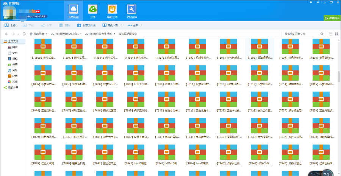The height and width of the screenshot is (176, 341).
Task: Select the 【T806】 archive file thumbnail
Action: point(43,73)
